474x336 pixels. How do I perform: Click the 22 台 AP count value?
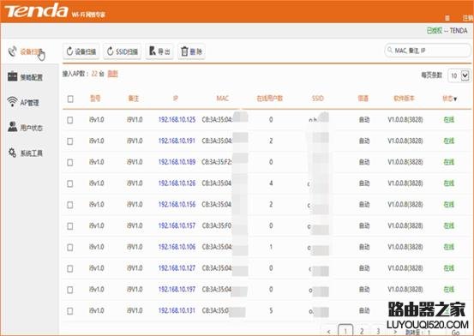[98, 74]
